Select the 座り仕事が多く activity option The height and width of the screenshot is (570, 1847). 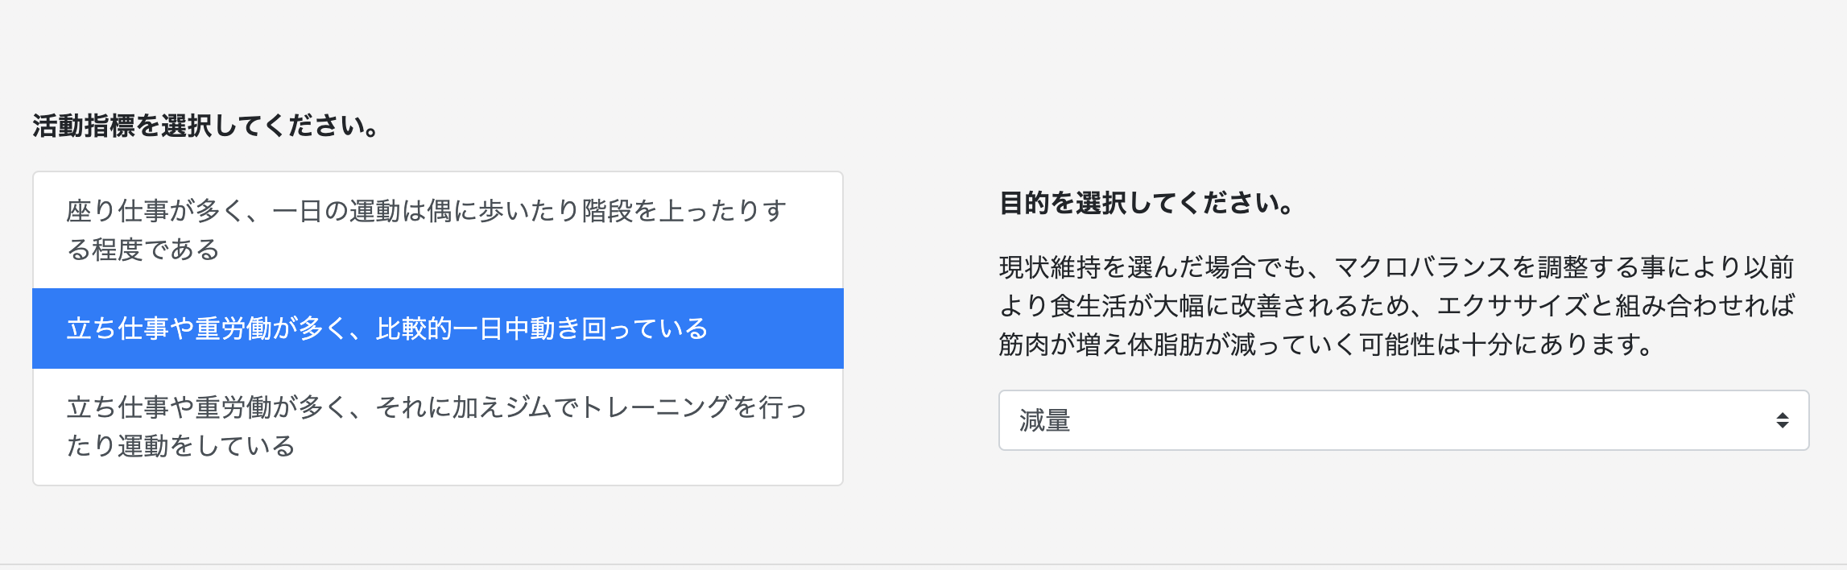pyautogui.click(x=437, y=230)
